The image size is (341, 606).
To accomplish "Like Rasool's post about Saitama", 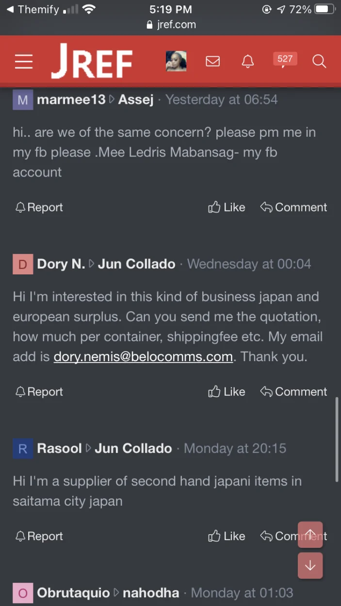I will tap(227, 536).
